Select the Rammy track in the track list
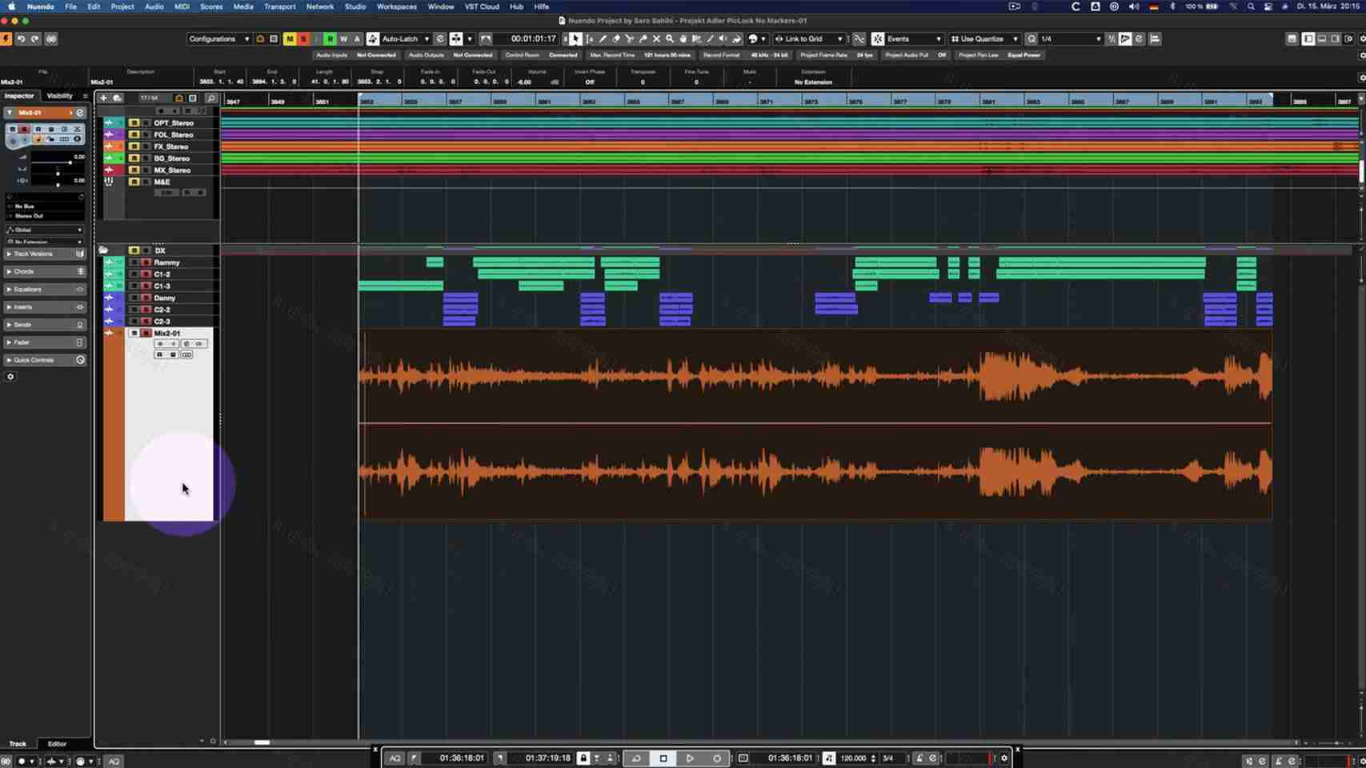1366x768 pixels. pos(168,262)
